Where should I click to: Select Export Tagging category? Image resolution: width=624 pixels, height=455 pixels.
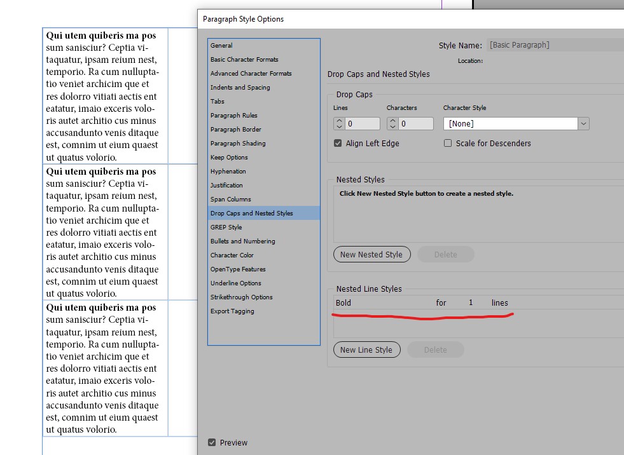click(263, 311)
